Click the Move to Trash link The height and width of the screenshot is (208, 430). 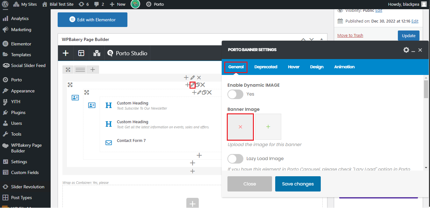point(350,35)
